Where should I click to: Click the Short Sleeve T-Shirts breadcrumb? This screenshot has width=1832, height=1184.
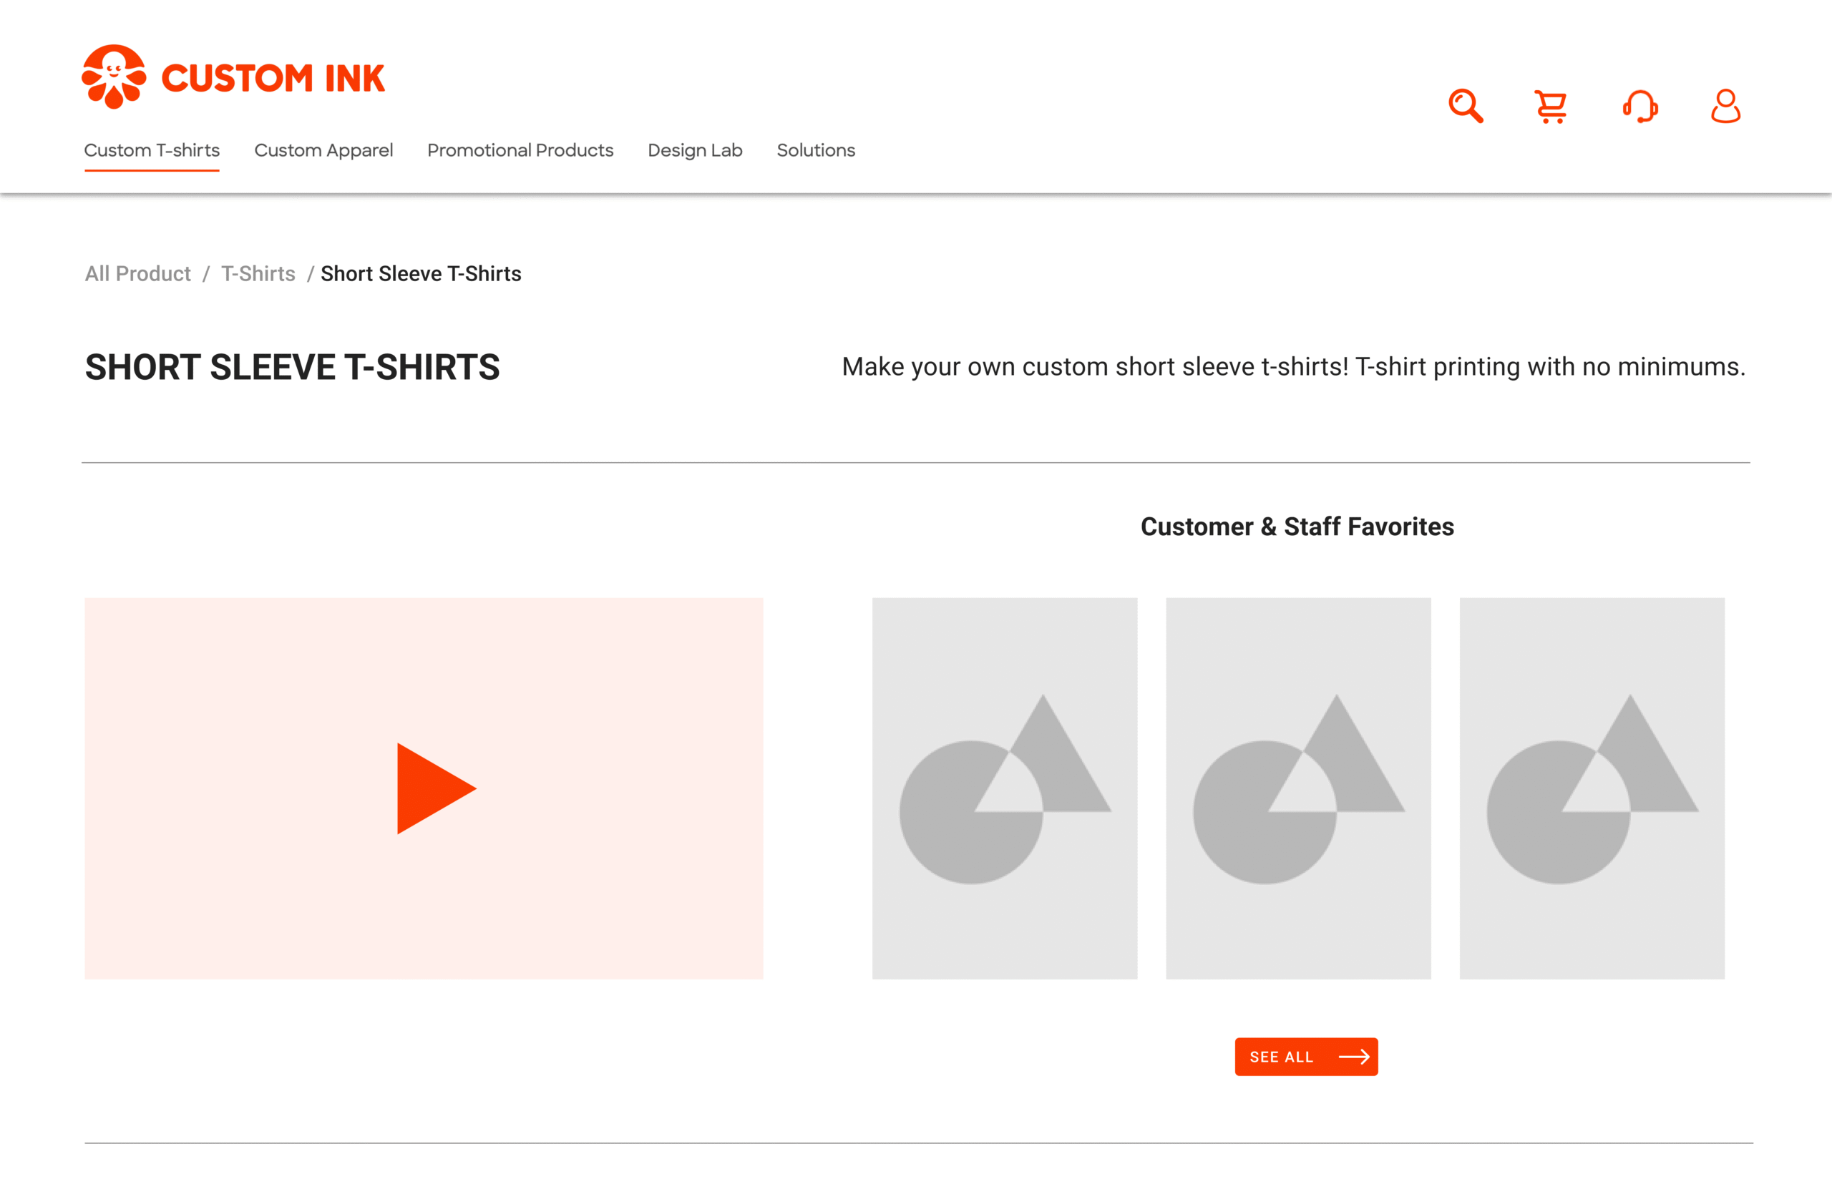click(x=421, y=274)
